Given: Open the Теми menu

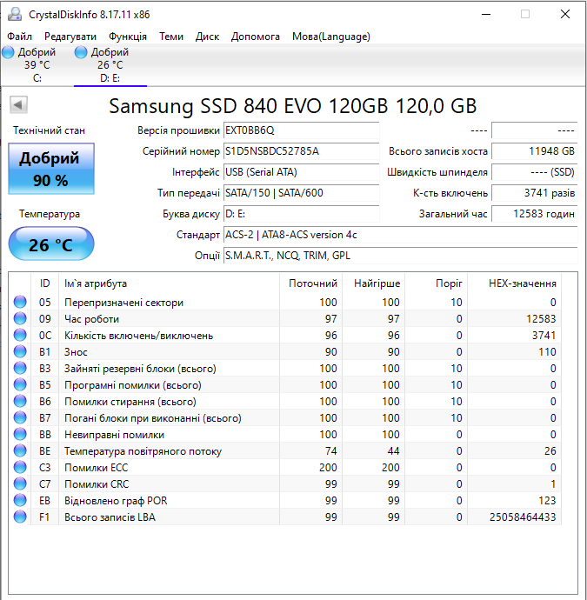Looking at the screenshot, I should (171, 37).
